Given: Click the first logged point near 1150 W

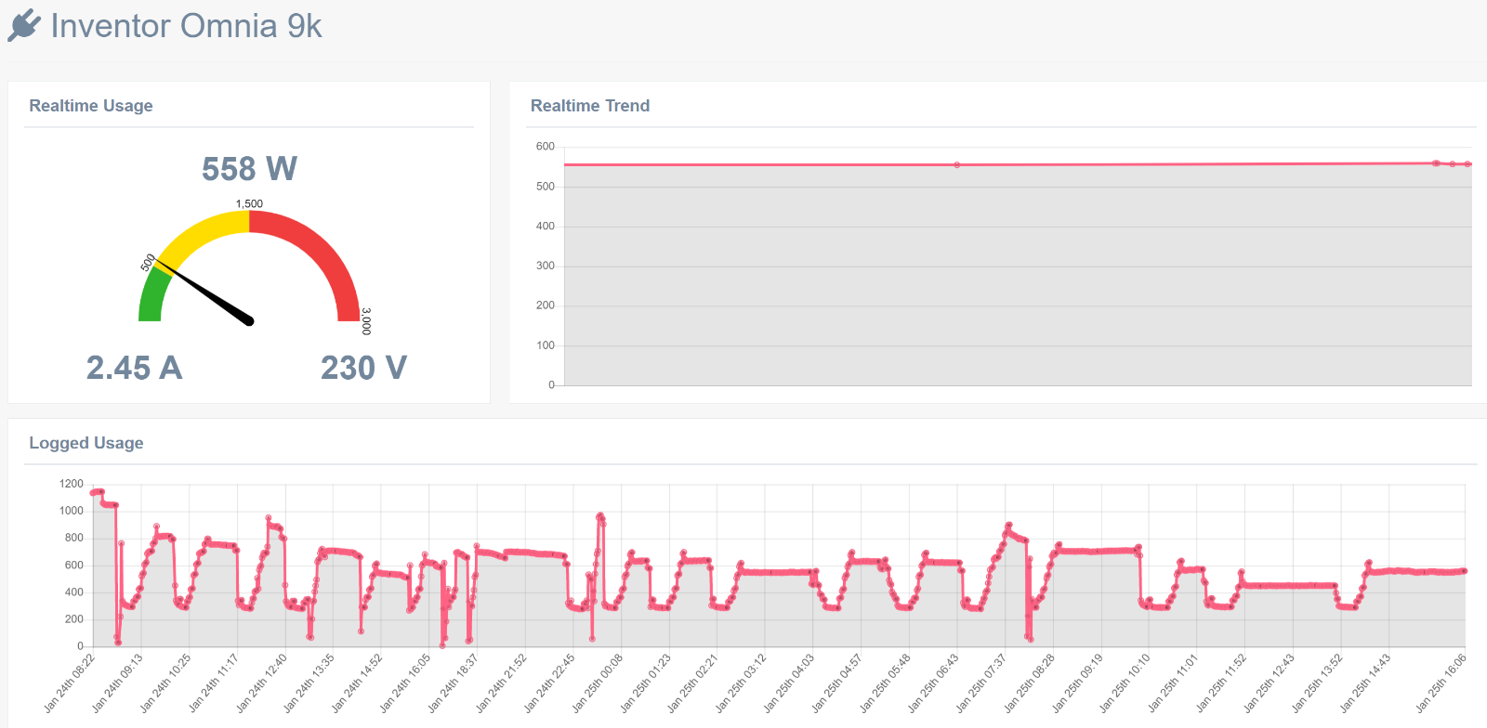Looking at the screenshot, I should point(93,492).
